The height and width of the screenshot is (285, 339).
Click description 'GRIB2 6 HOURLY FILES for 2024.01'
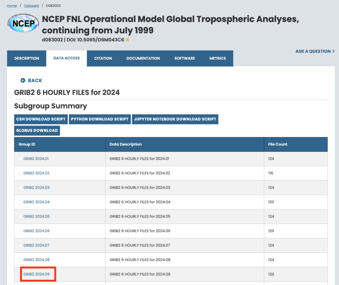[x=139, y=159]
